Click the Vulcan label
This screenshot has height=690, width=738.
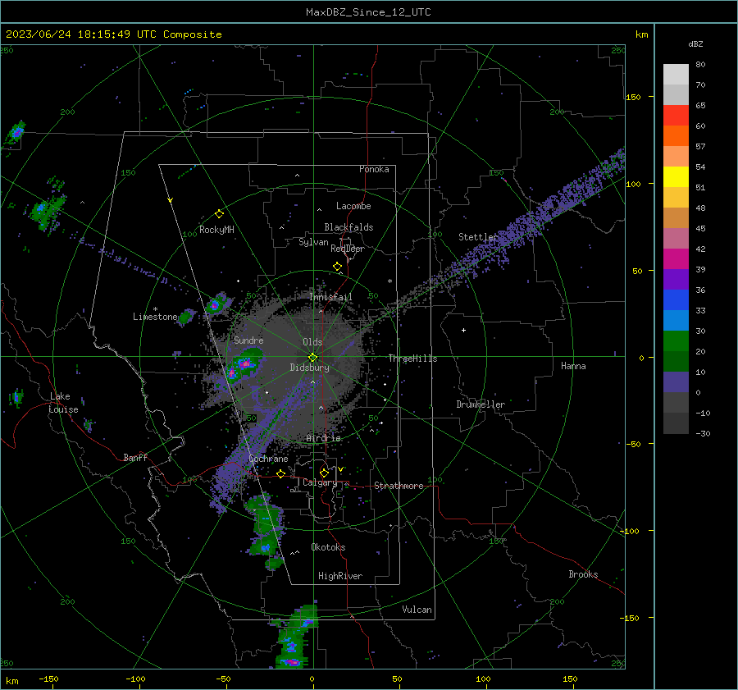click(417, 610)
